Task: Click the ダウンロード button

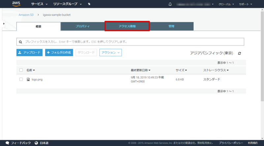Action: (86, 52)
